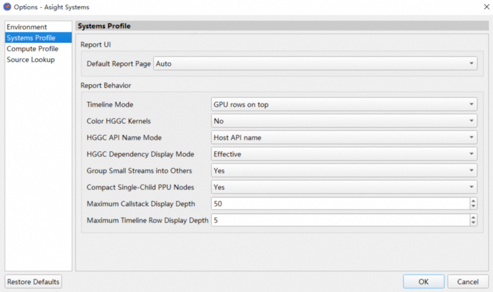The height and width of the screenshot is (292, 493).
Task: Open the Color HGGC Kernels dropdown
Action: pyautogui.click(x=344, y=121)
